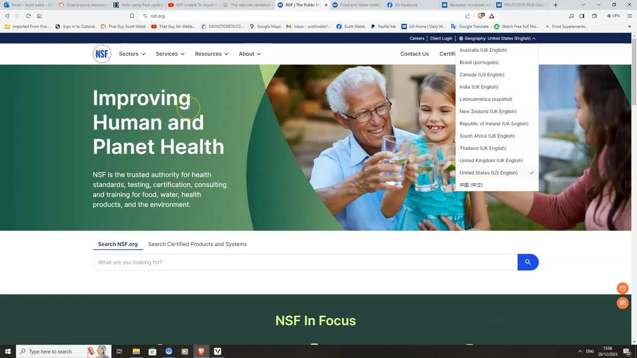The image size is (637, 358).
Task: Select 中国 (中文) language option
Action: [x=470, y=184]
